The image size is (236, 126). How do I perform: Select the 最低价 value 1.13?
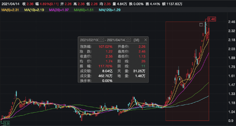click(x=142, y=56)
